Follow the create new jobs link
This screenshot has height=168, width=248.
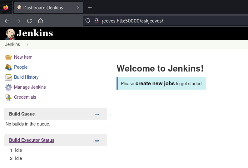point(155,83)
